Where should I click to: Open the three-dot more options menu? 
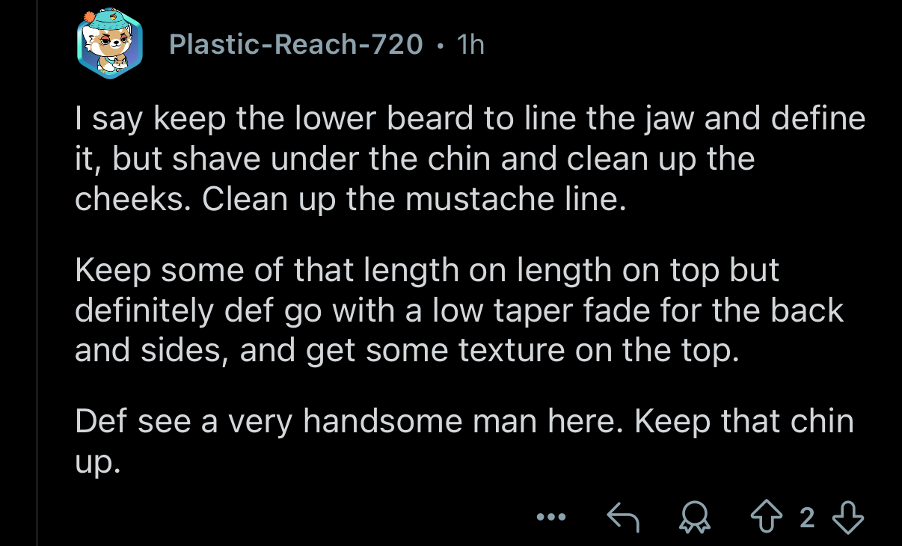(x=551, y=518)
